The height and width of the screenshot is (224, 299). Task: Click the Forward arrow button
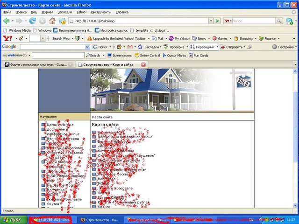19,21
